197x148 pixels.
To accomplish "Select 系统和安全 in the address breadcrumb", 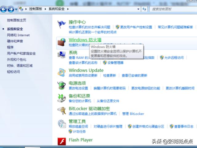I will point(57,9).
